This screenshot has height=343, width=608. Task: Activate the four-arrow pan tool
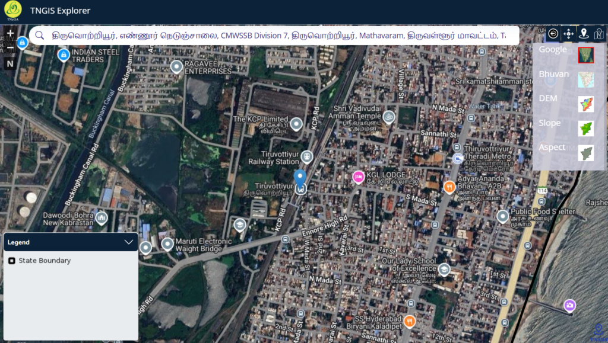(x=568, y=34)
